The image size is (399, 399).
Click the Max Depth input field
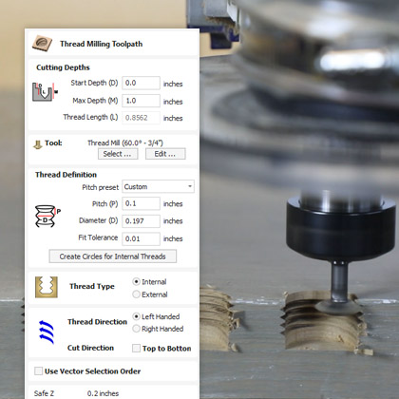pyautogui.click(x=141, y=101)
